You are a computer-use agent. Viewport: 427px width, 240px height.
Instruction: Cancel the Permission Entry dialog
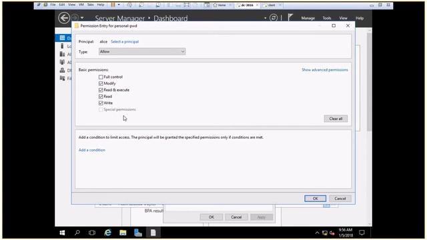coord(340,199)
